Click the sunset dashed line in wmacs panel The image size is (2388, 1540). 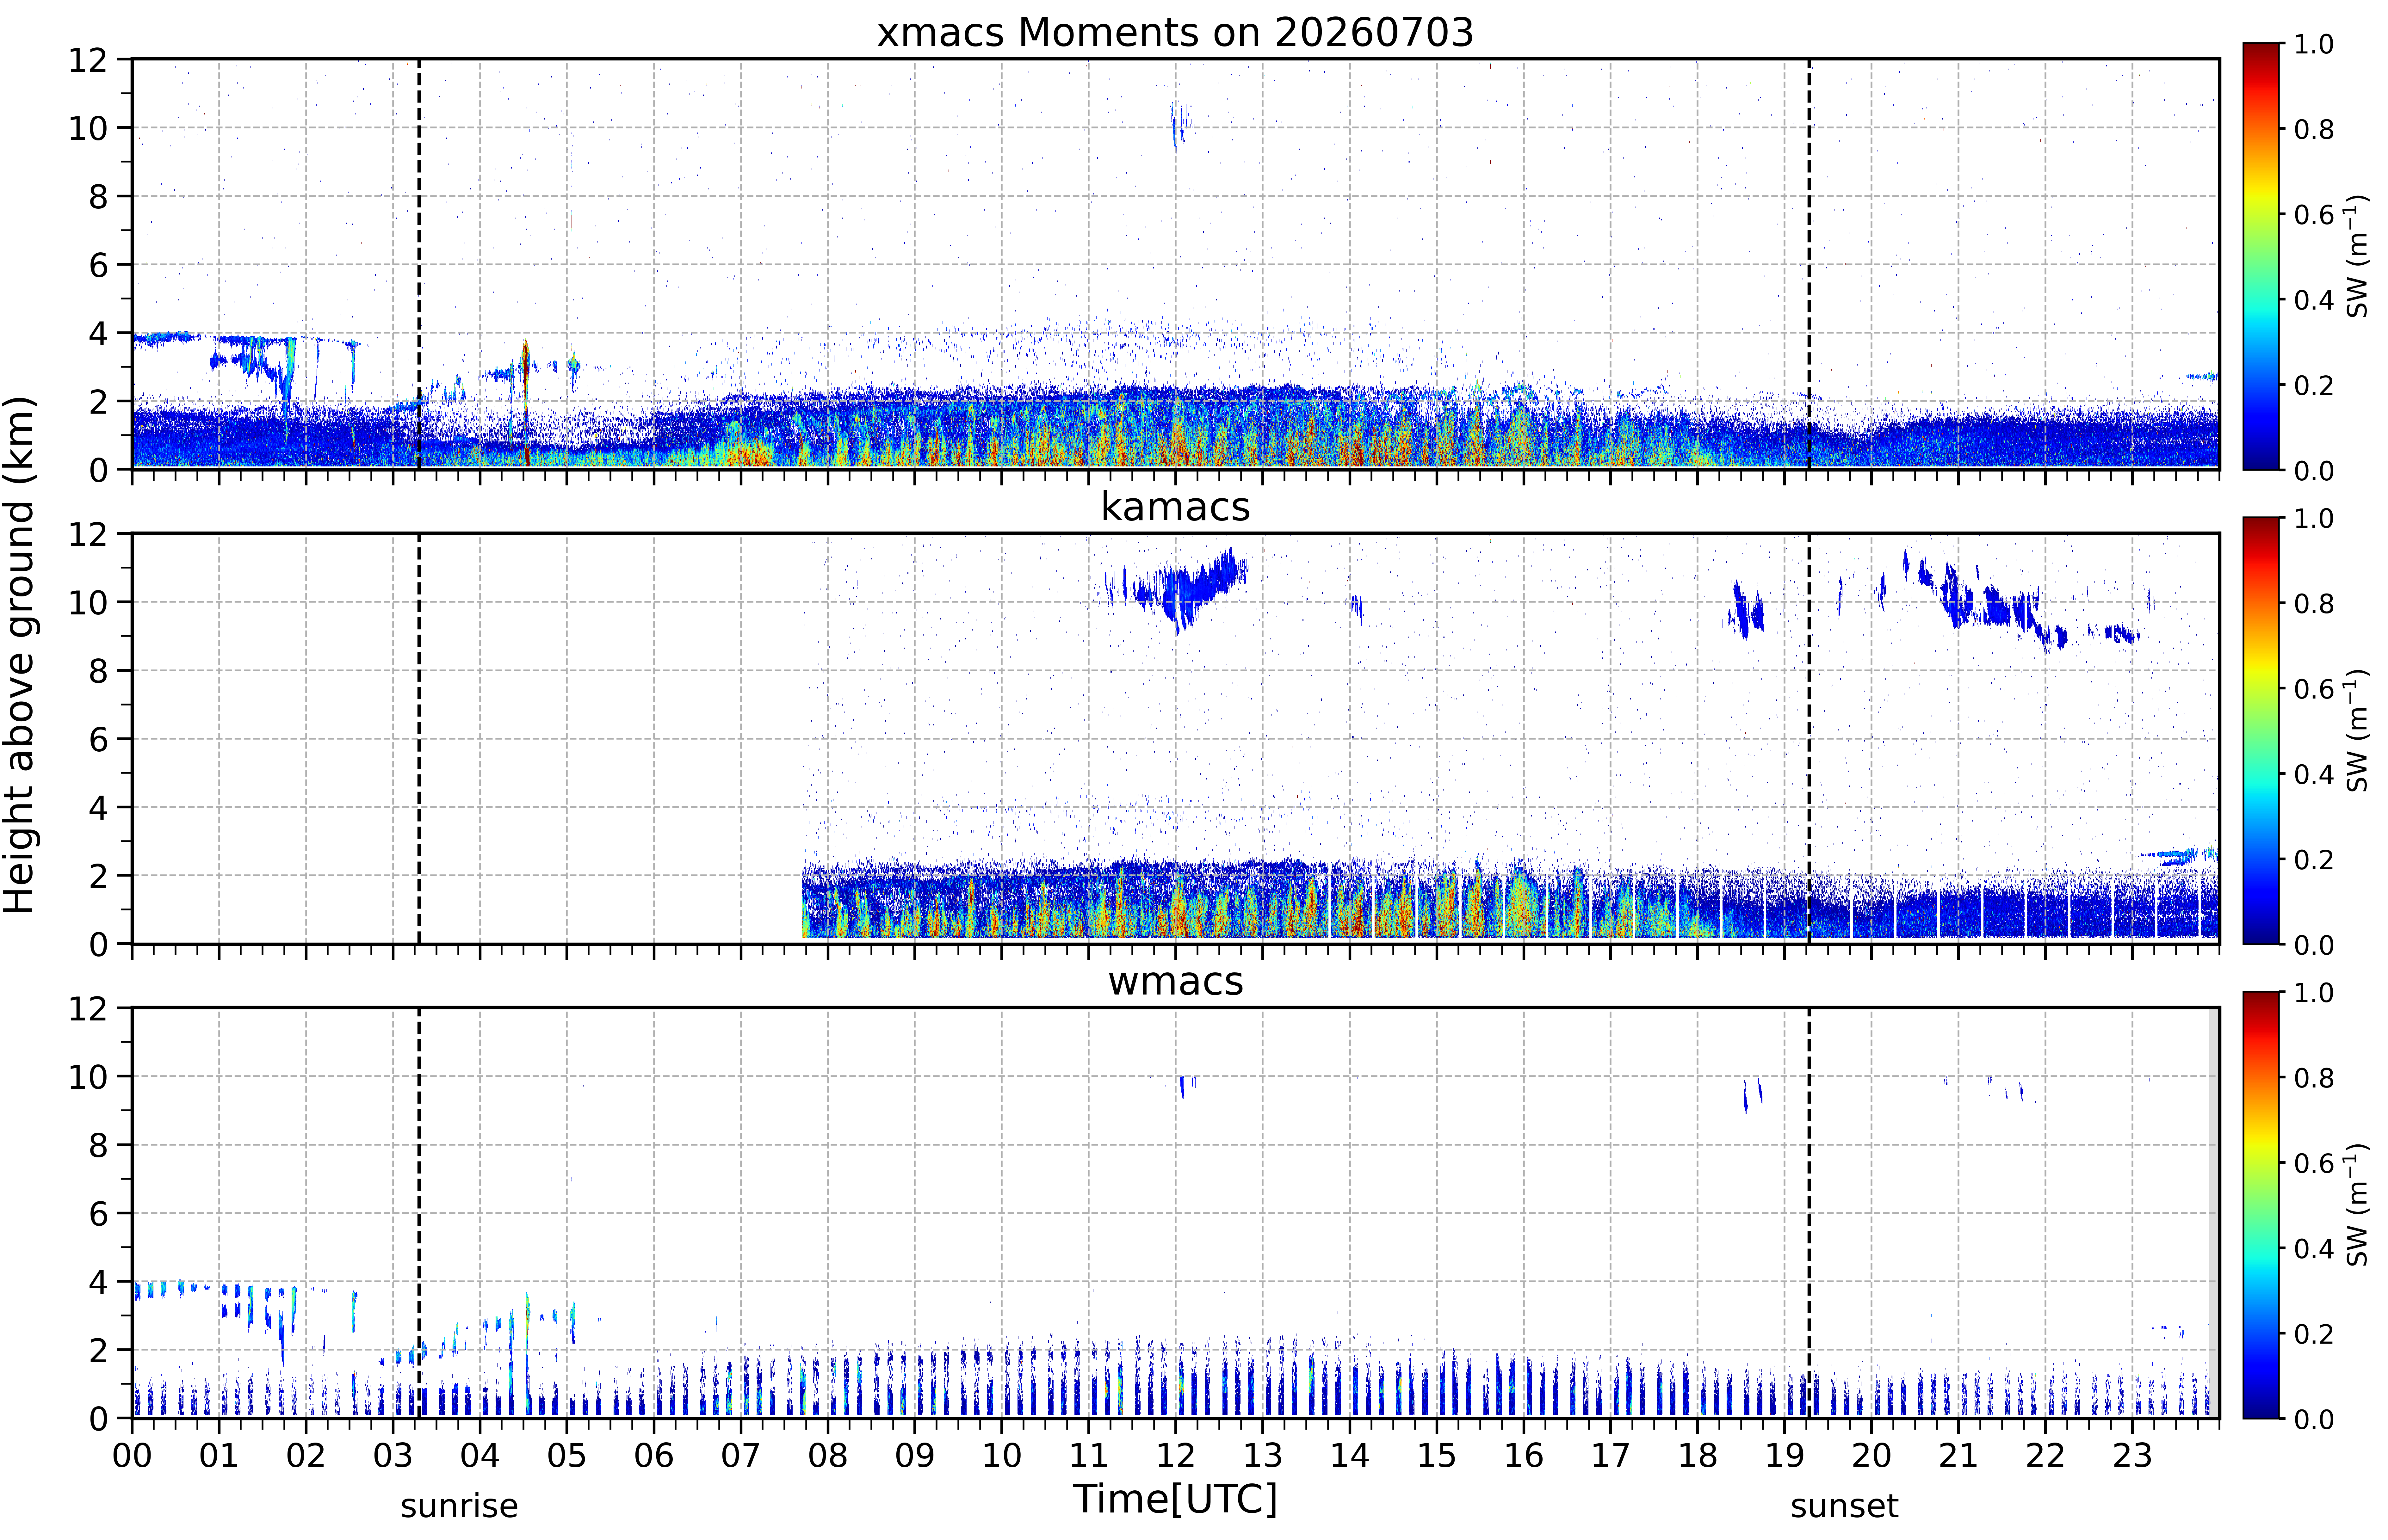point(1809,1213)
